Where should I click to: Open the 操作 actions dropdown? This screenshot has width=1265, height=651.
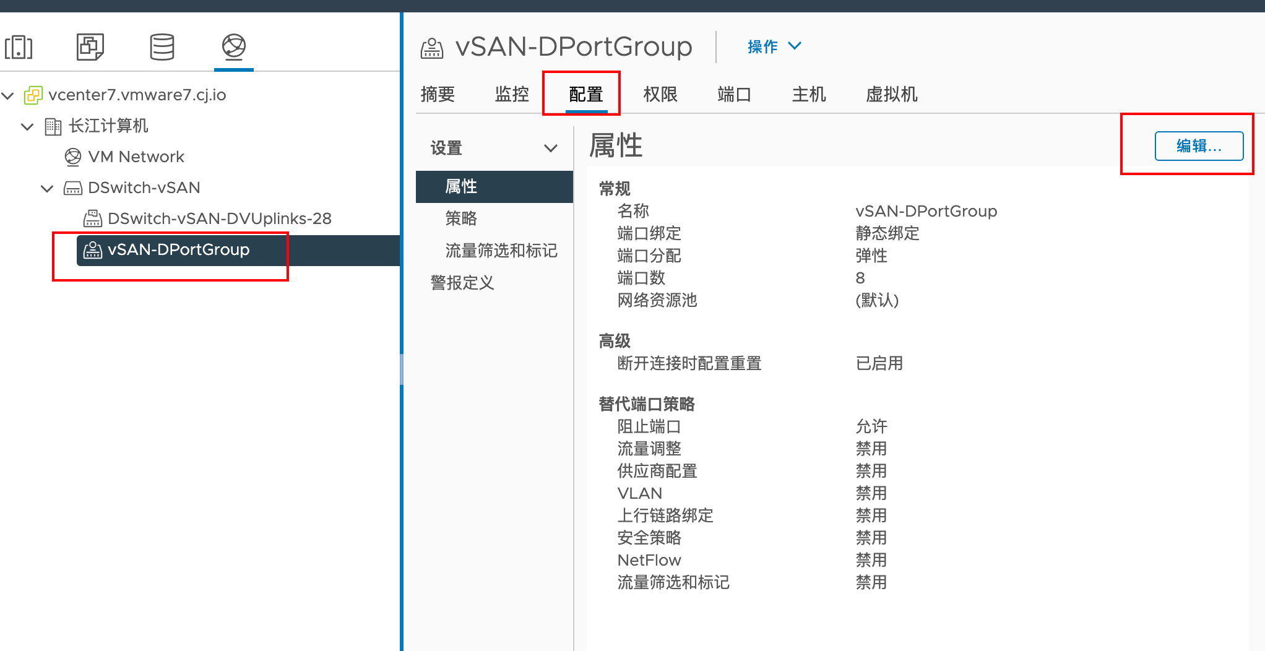(x=774, y=46)
